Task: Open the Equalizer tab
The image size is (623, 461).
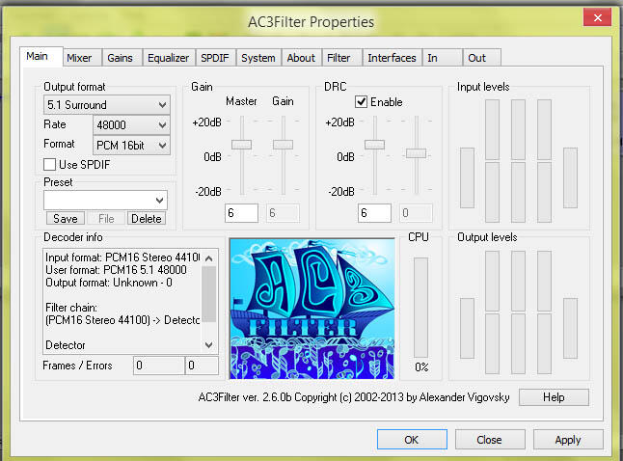Action: (x=169, y=58)
